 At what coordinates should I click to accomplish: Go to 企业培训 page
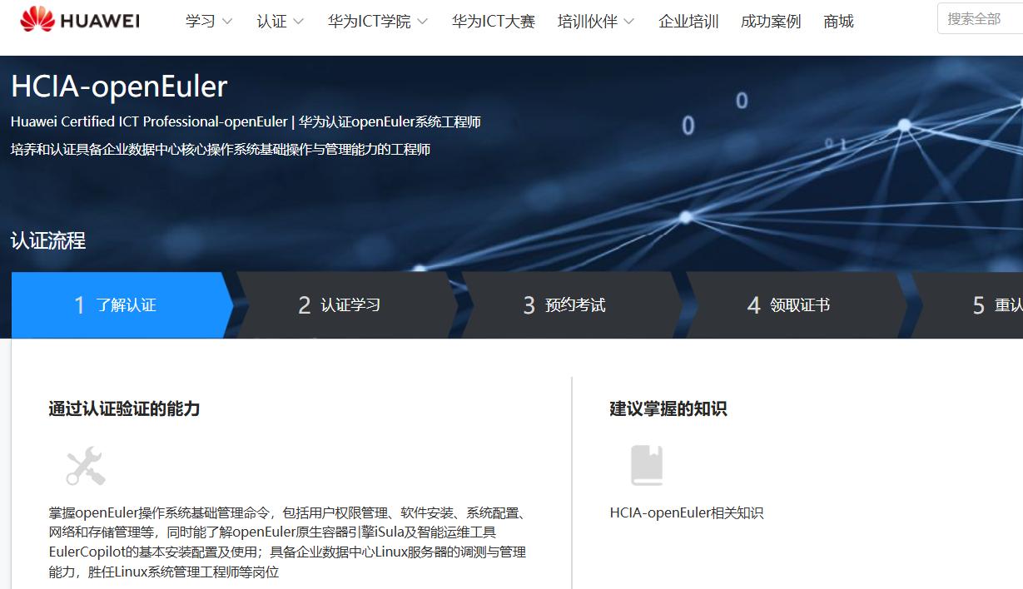(x=688, y=22)
